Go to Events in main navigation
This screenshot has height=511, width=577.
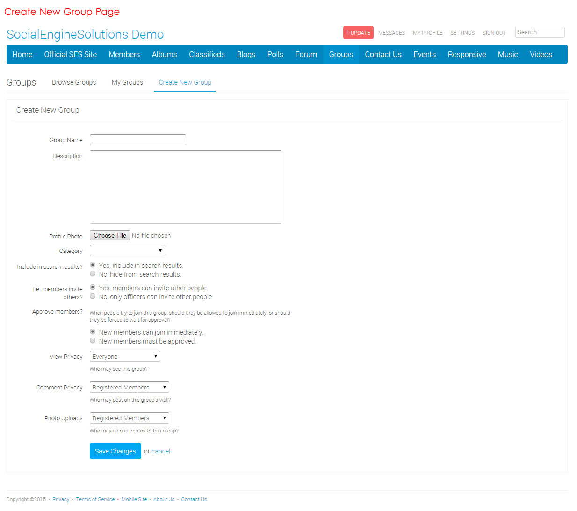(425, 54)
